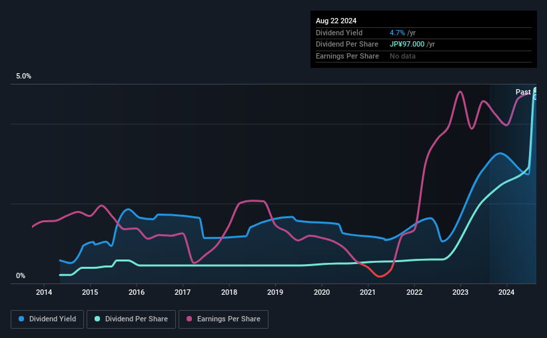This screenshot has width=547, height=338.
Task: Click the 2016 x-axis label
Action: [137, 292]
